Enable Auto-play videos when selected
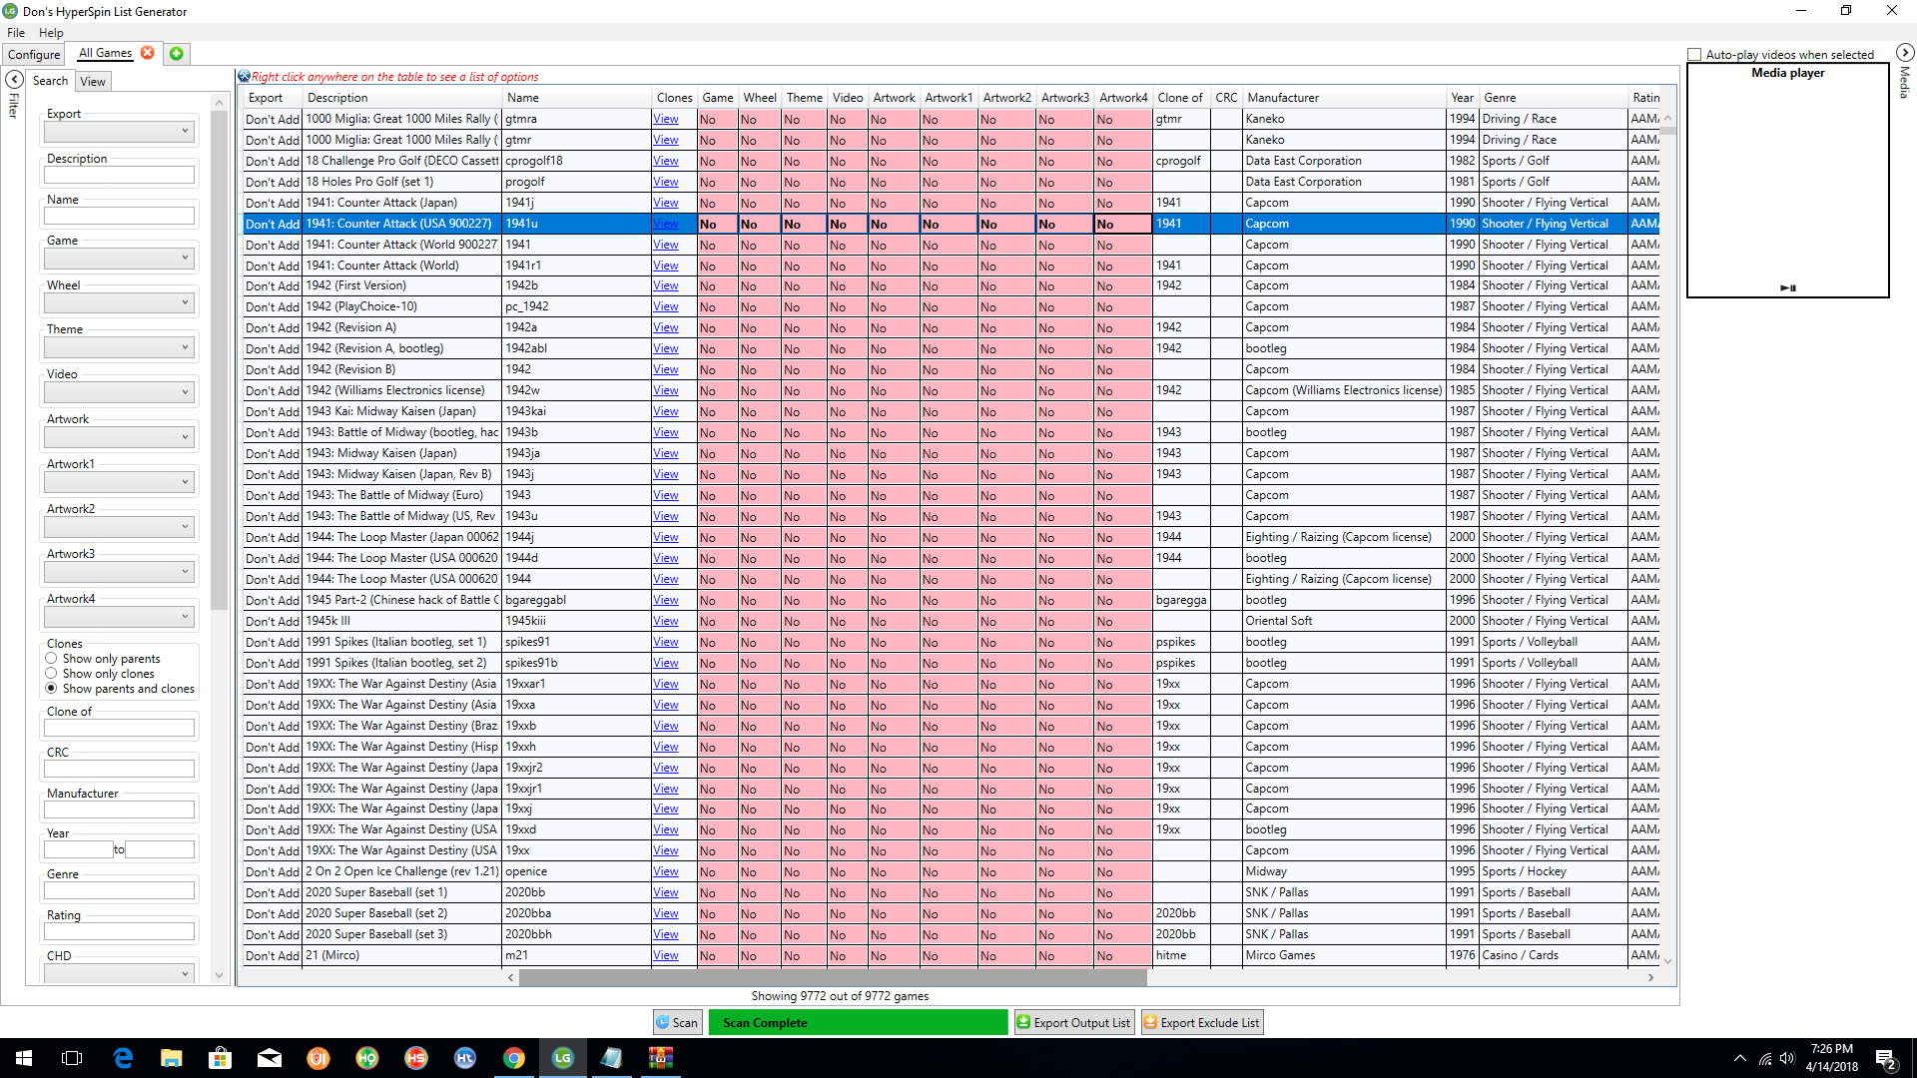1917x1078 pixels. coord(1694,55)
